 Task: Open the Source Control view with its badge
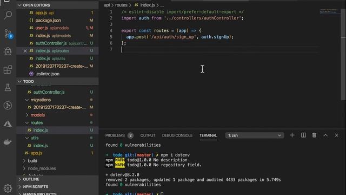[x=9, y=34]
